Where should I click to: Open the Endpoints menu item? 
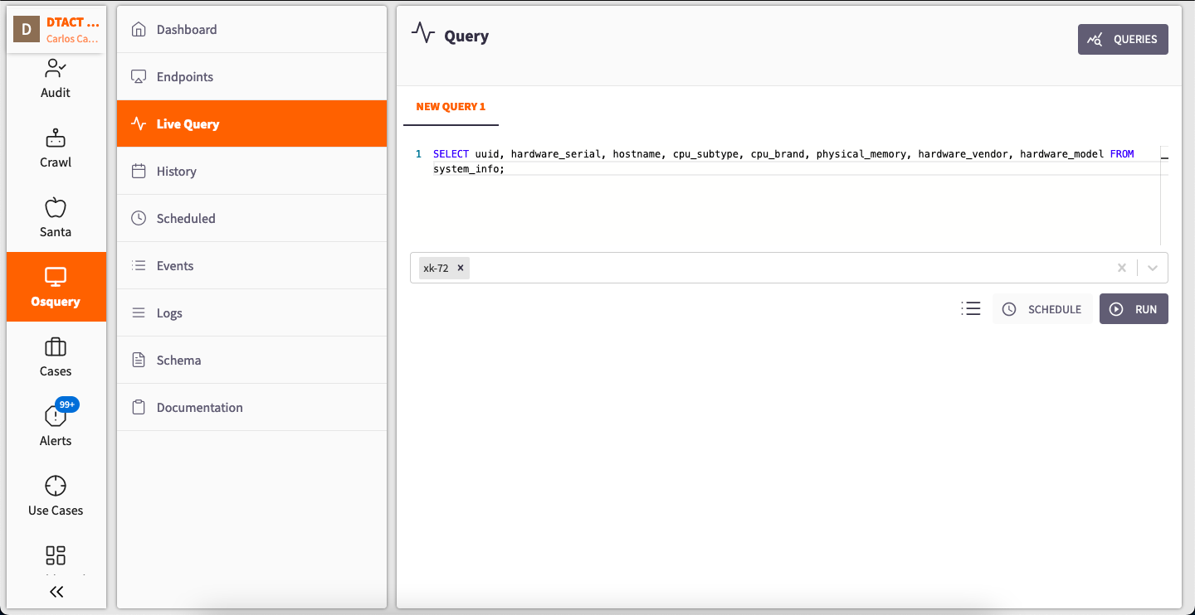[251, 77]
